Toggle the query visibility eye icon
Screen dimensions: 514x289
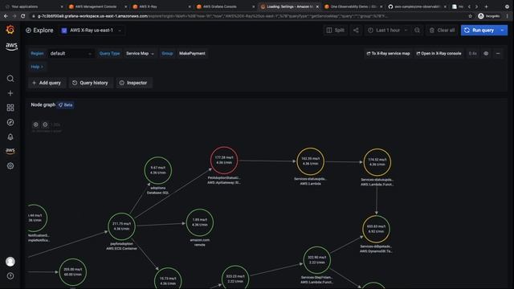tap(486, 54)
